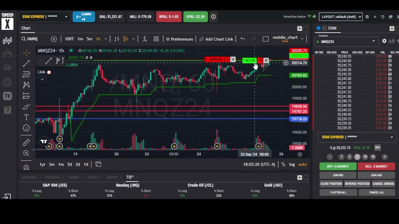This screenshot has width=399, height=224.
Task: Open the TV icon in left sidebar
Action: [x=7, y=96]
